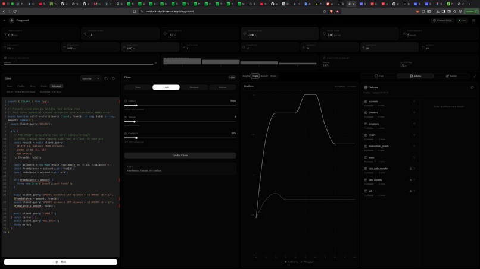Click the filter icon on the inventory table row

[x=414, y=124]
